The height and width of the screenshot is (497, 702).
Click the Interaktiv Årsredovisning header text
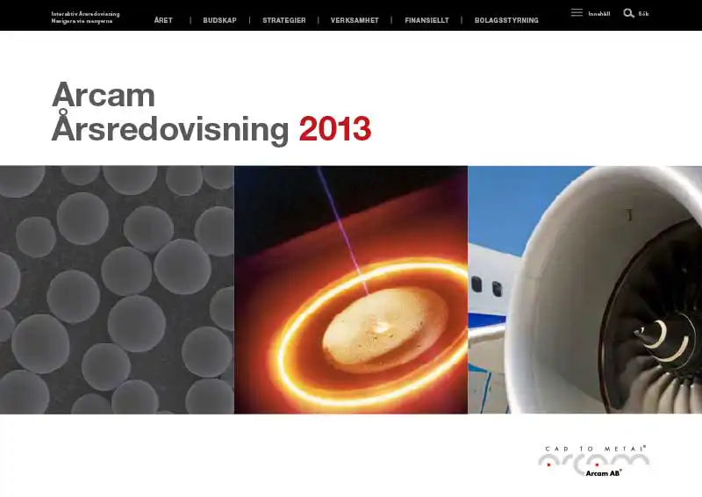point(85,14)
